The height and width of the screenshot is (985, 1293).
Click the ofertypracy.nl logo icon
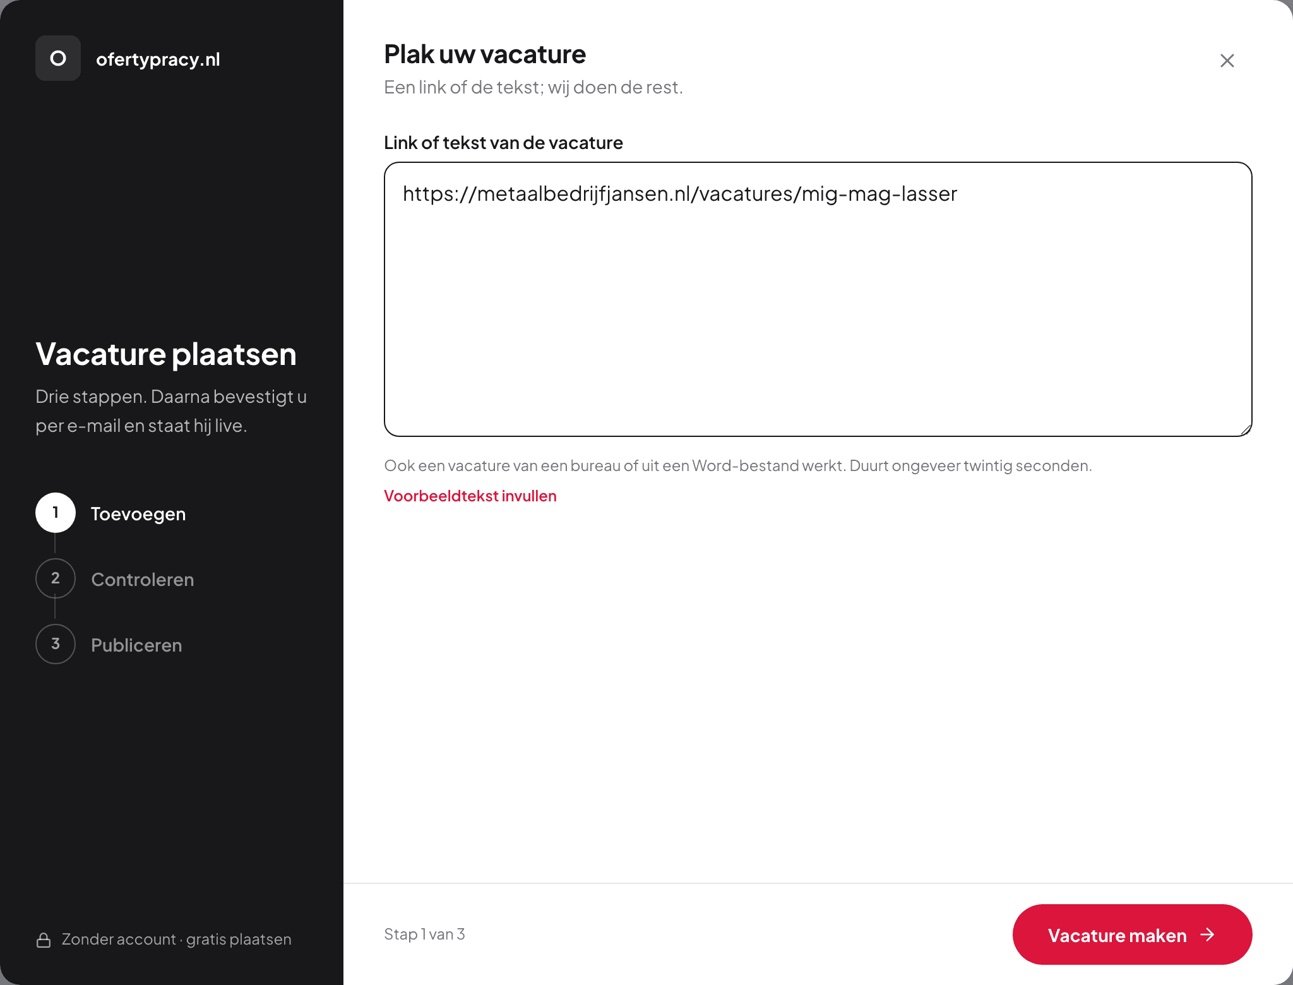pos(58,58)
